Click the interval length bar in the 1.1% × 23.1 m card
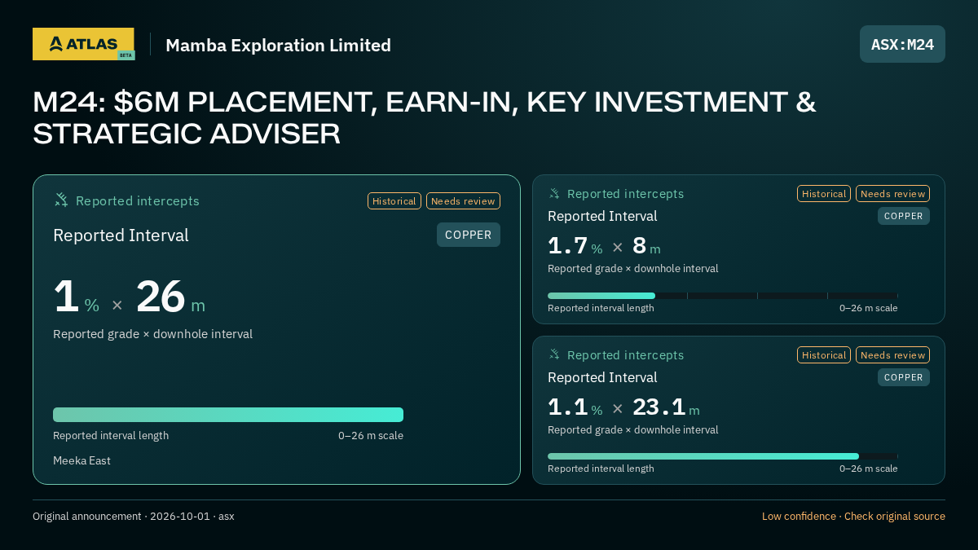 [723, 456]
